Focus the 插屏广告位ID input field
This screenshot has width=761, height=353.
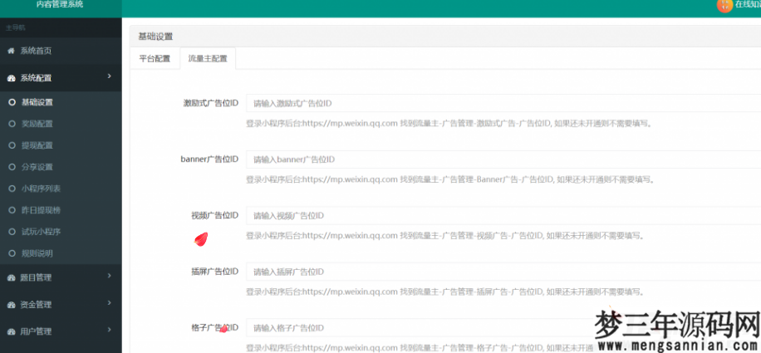(503, 272)
